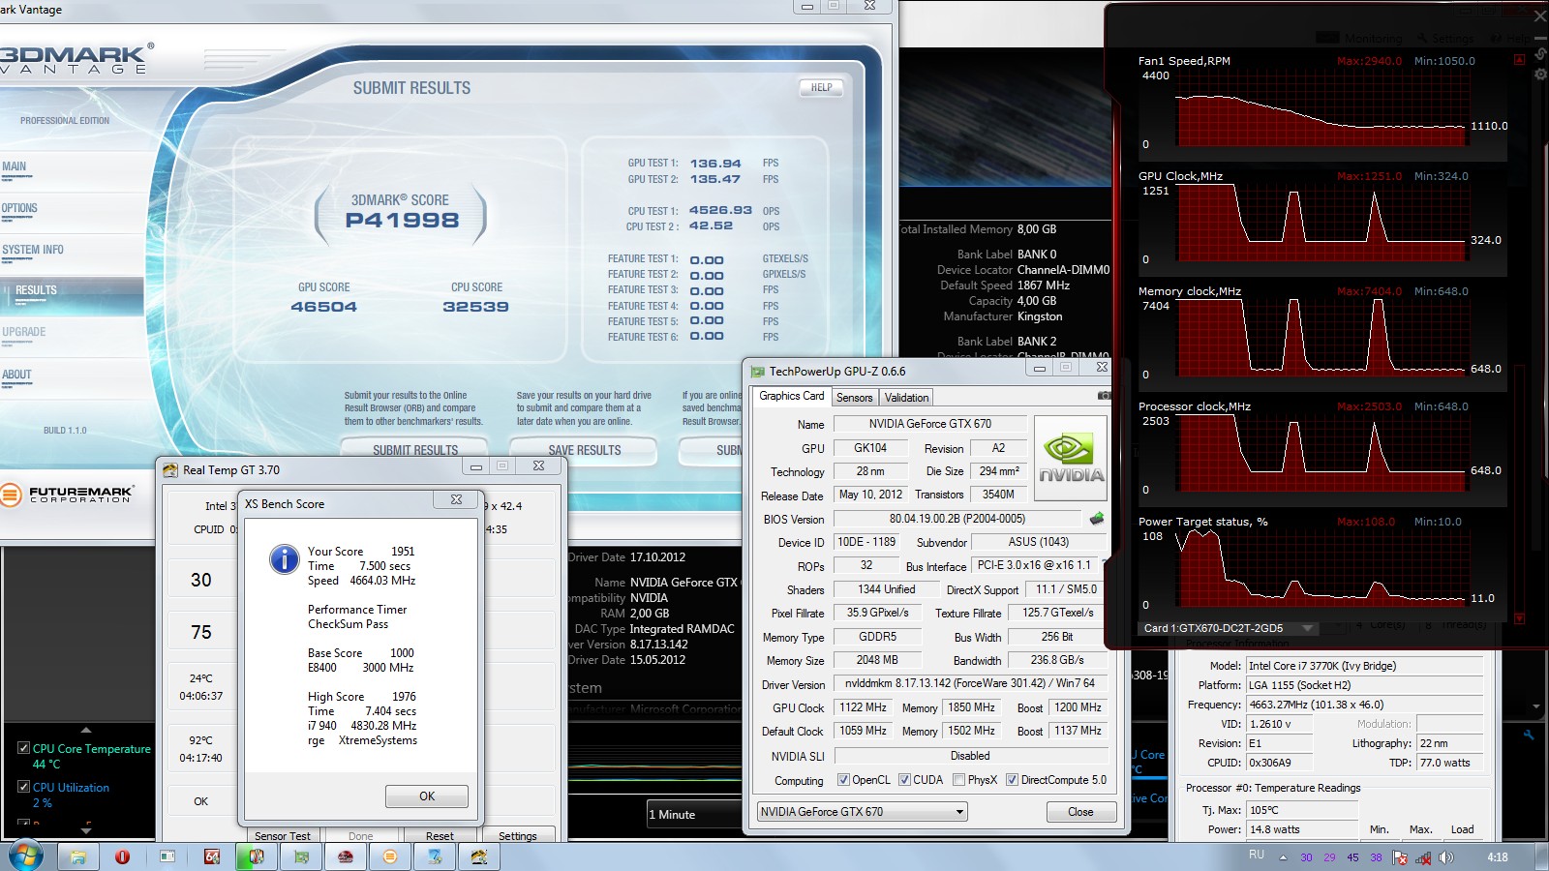The image size is (1549, 871).
Task: Click Close button in GPU-Z
Action: pyautogui.click(x=1080, y=812)
